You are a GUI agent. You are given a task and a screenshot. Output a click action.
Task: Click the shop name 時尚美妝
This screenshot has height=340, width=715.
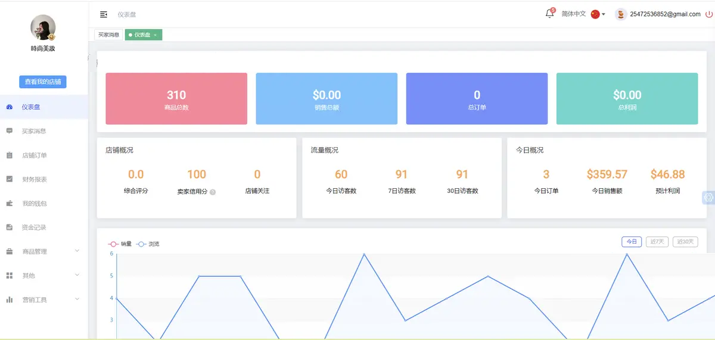[43, 49]
